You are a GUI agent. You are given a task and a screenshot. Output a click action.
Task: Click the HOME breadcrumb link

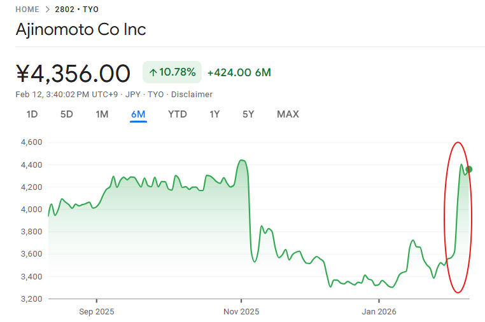[27, 10]
